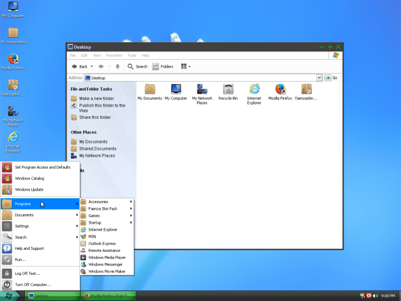Launch Windows Media Player

[x=107, y=257]
